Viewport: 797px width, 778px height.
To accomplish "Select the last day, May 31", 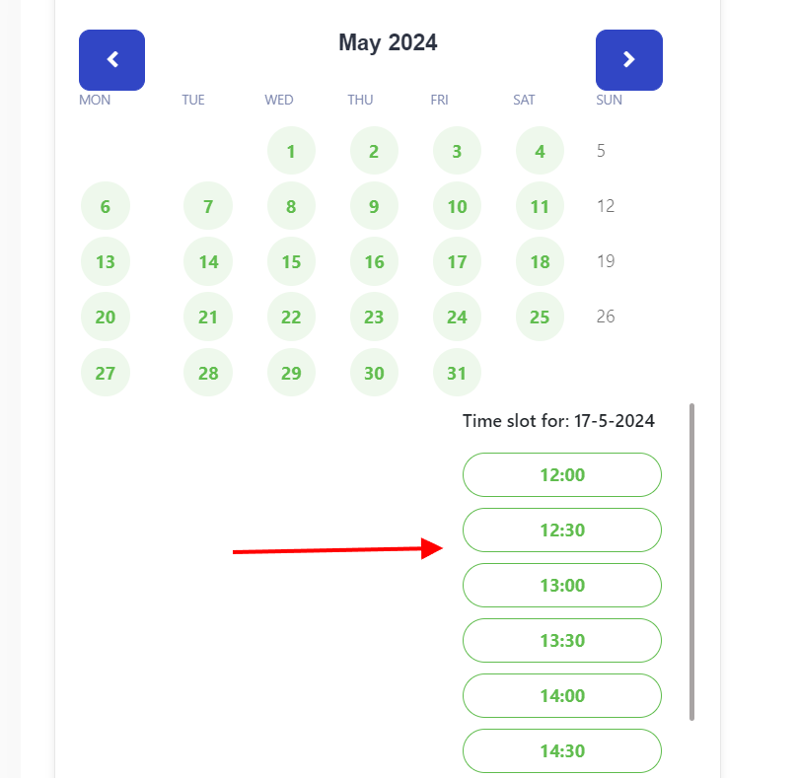I will coord(457,373).
